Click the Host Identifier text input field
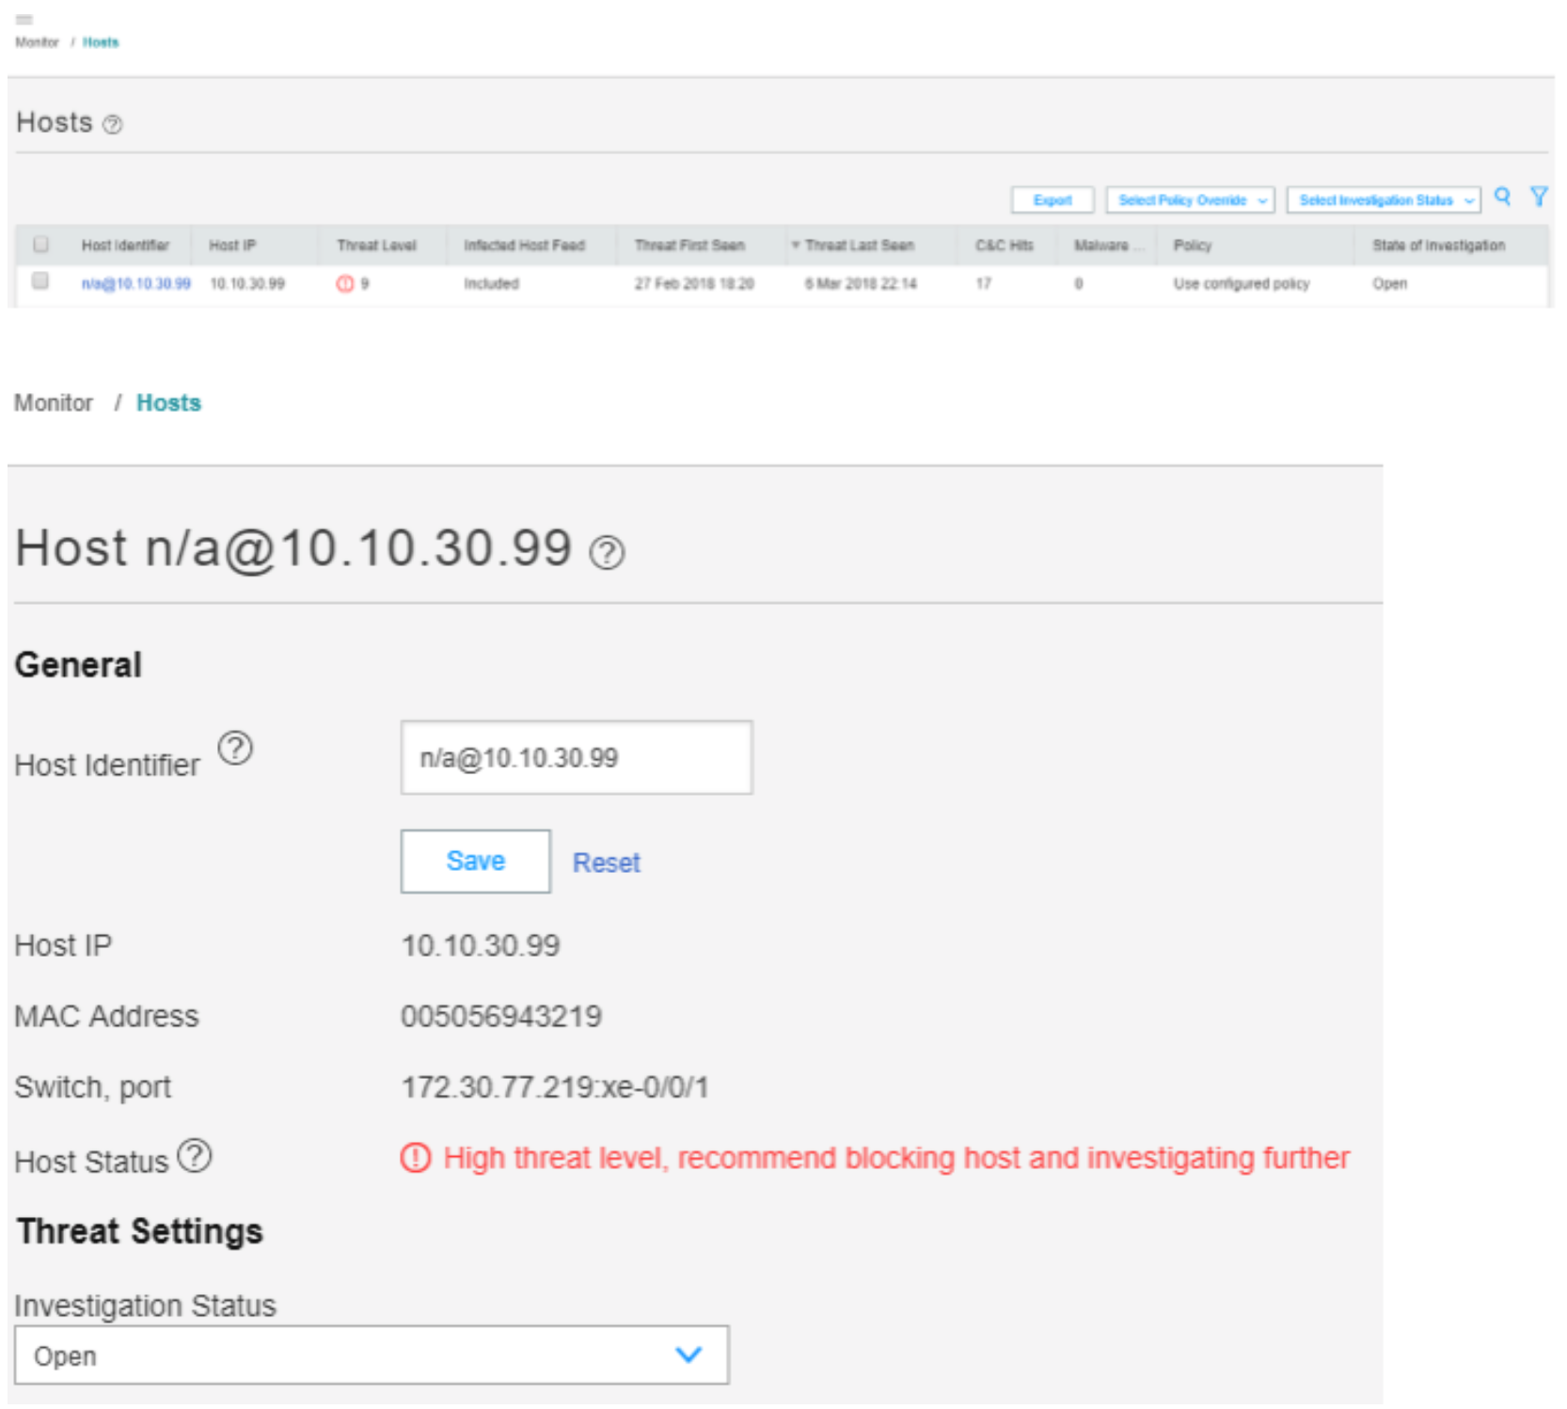Screen dimensions: 1567x1409 coord(577,758)
